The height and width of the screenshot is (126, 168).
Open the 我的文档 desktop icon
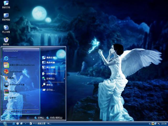tap(6, 4)
